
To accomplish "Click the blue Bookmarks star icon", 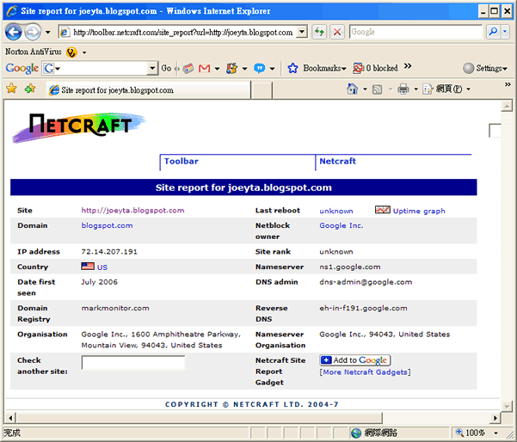I will pyautogui.click(x=292, y=68).
